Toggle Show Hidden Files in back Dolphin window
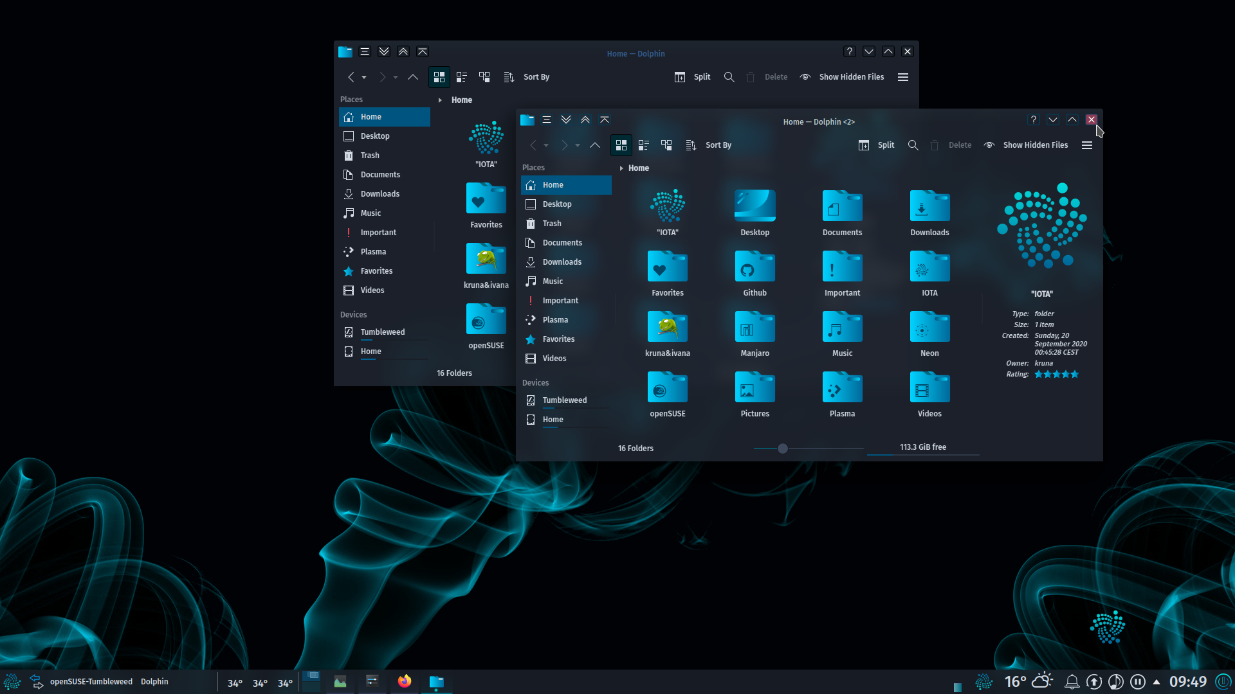This screenshot has width=1235, height=694. (842, 77)
